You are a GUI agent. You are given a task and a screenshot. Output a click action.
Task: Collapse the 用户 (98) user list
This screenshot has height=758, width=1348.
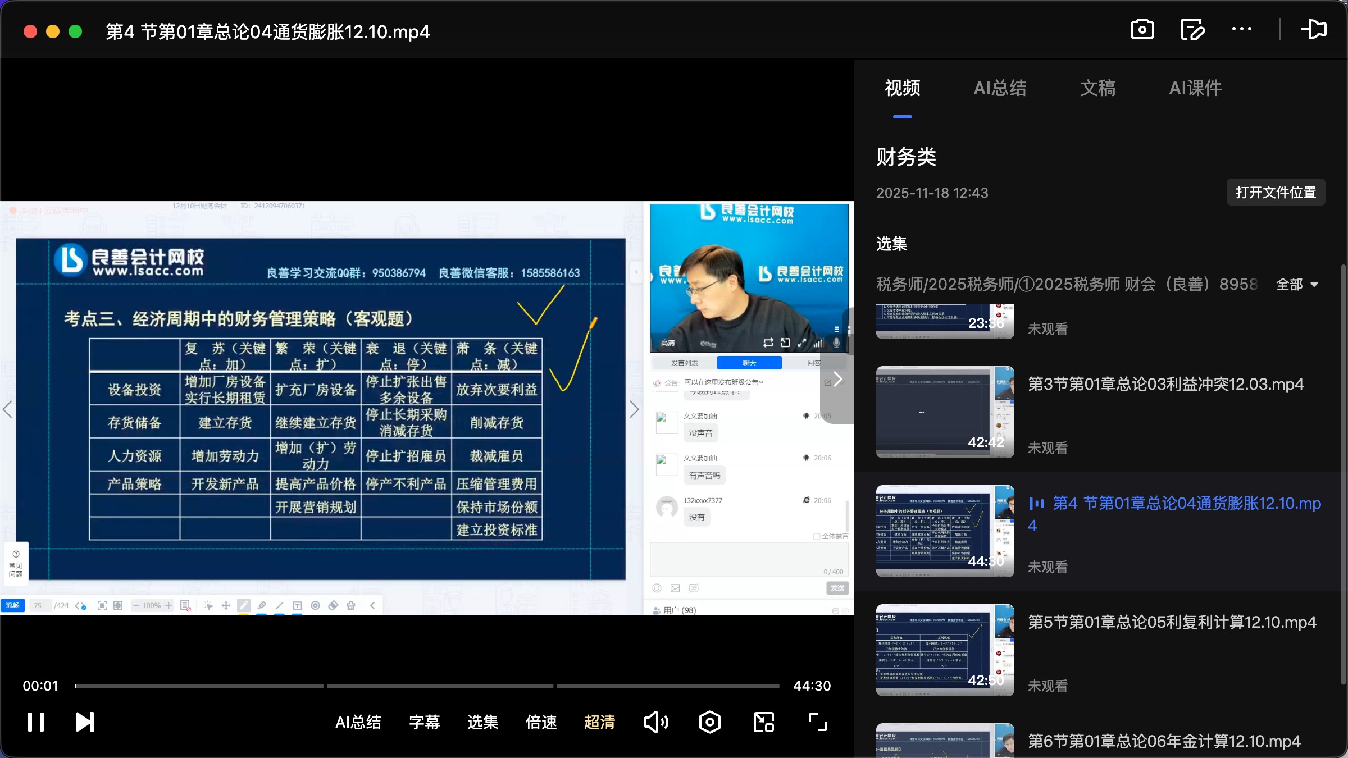[836, 610]
